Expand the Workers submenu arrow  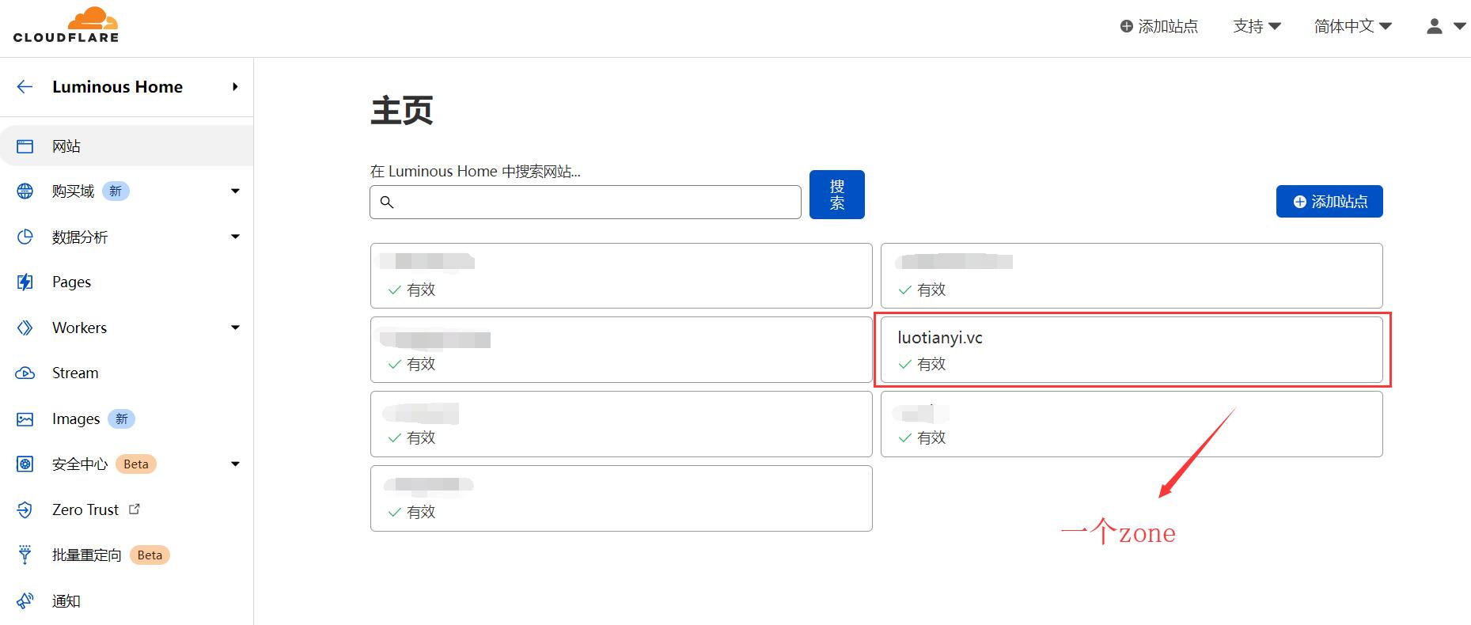(x=235, y=328)
